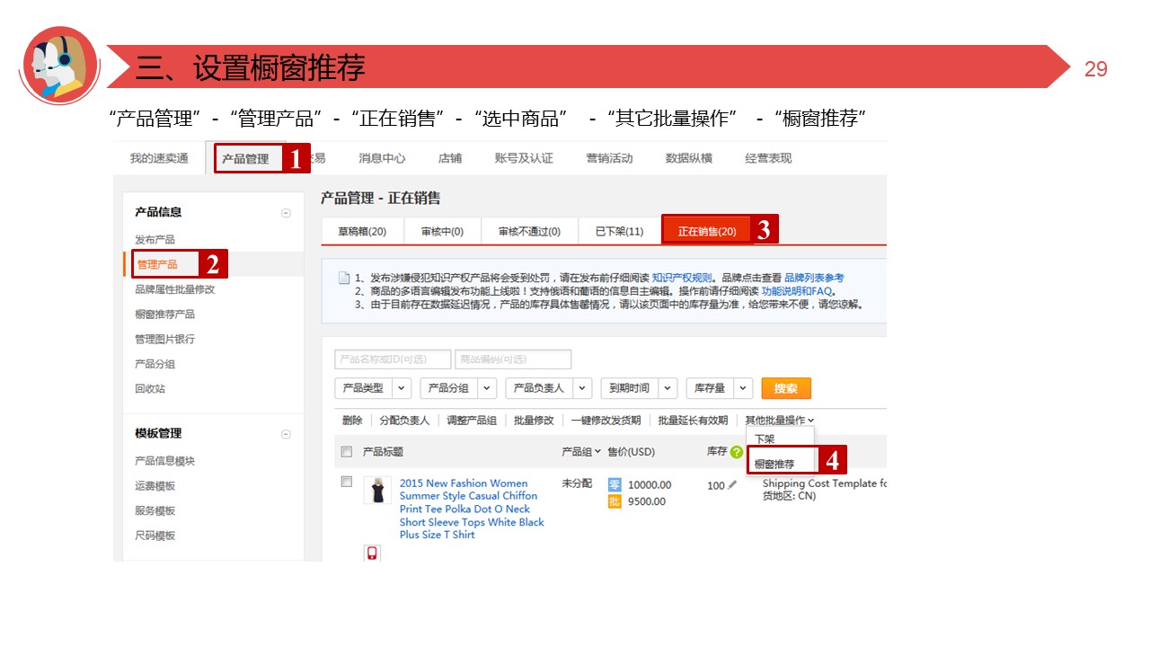Click the 9500.00 wholesale price value
The width and height of the screenshot is (1150, 647).
click(647, 501)
